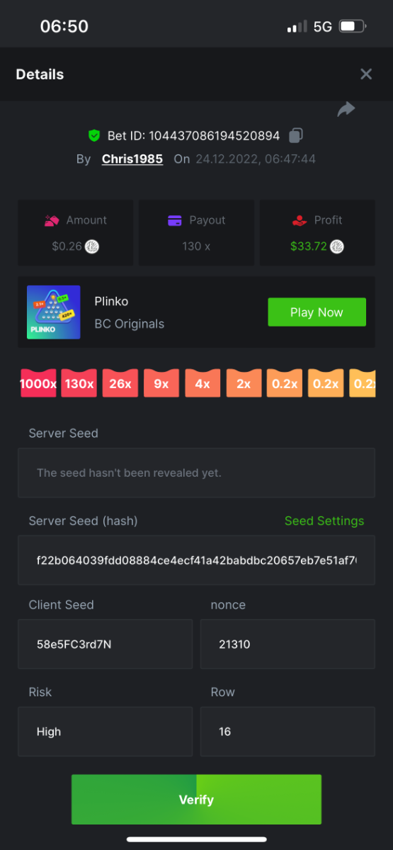Image resolution: width=393 pixels, height=850 pixels.
Task: Tap the share arrow icon
Action: pyautogui.click(x=346, y=110)
